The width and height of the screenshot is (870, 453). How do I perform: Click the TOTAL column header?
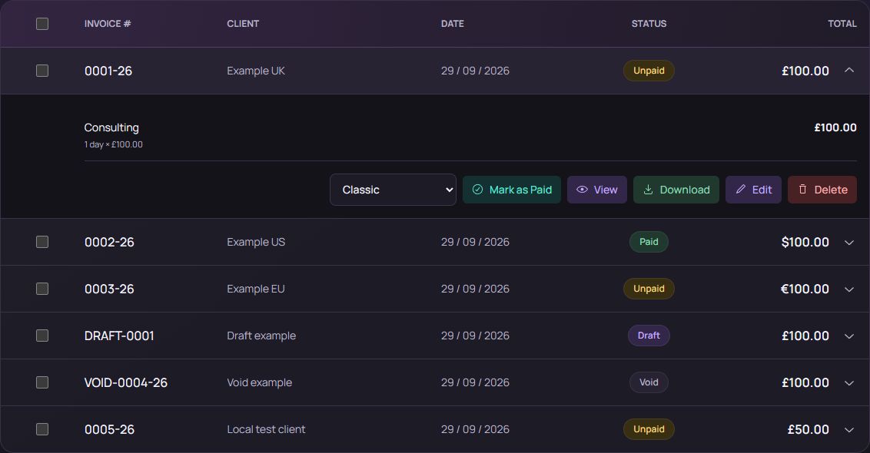(842, 24)
